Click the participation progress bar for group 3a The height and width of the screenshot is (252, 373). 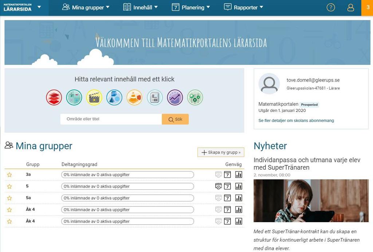coord(127,174)
